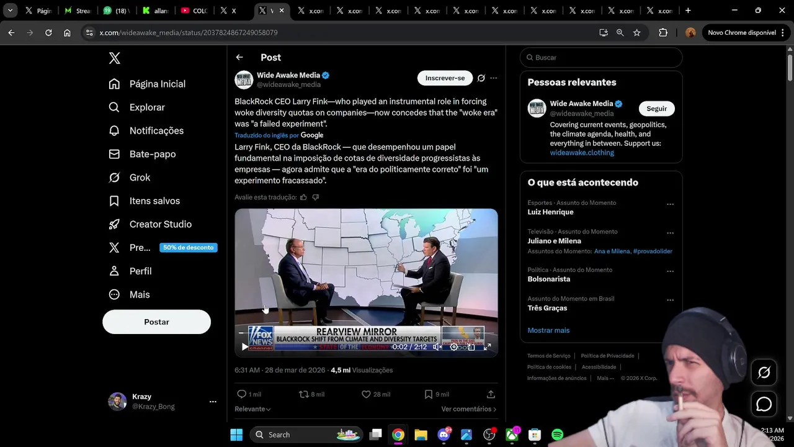Image resolution: width=794 pixels, height=447 pixels.
Task: Click the Buscar search field
Action: (601, 57)
